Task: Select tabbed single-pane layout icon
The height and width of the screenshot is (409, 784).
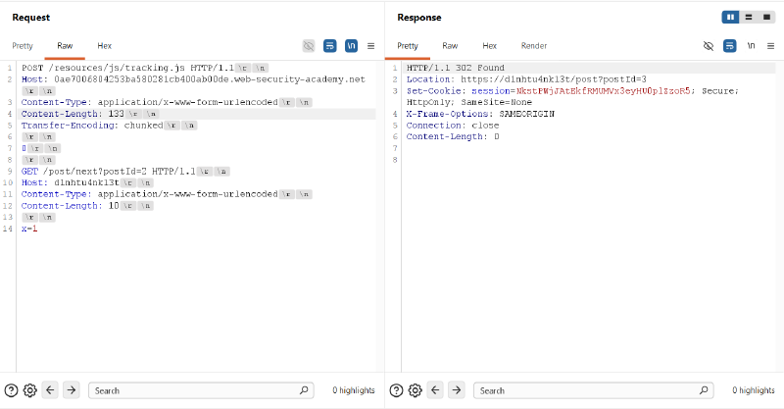Action: (x=766, y=17)
